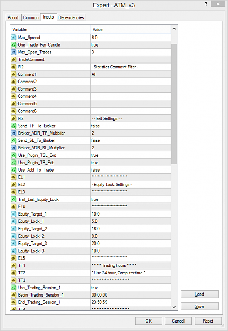The height and width of the screenshot is (331, 228).
Task: Click the Use 24 hour, Computer time text
Action: pos(118,273)
